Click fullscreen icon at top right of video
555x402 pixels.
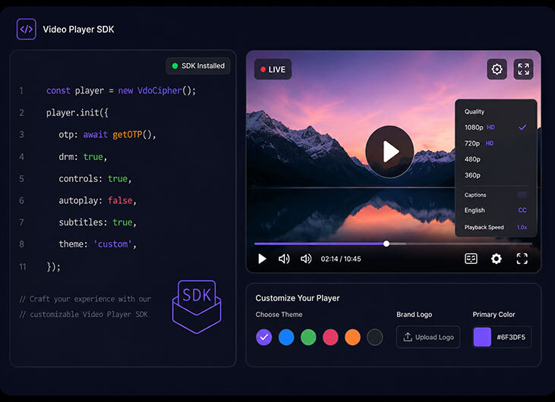pyautogui.click(x=524, y=69)
